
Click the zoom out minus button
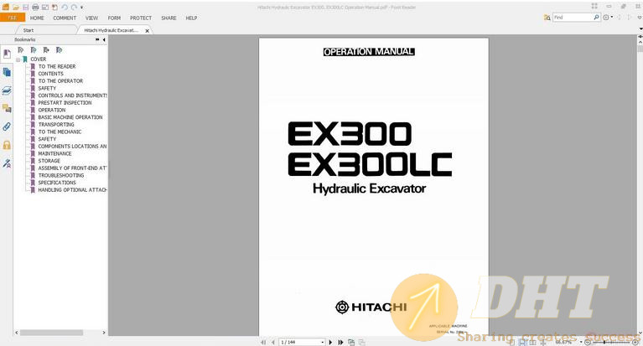(588, 342)
